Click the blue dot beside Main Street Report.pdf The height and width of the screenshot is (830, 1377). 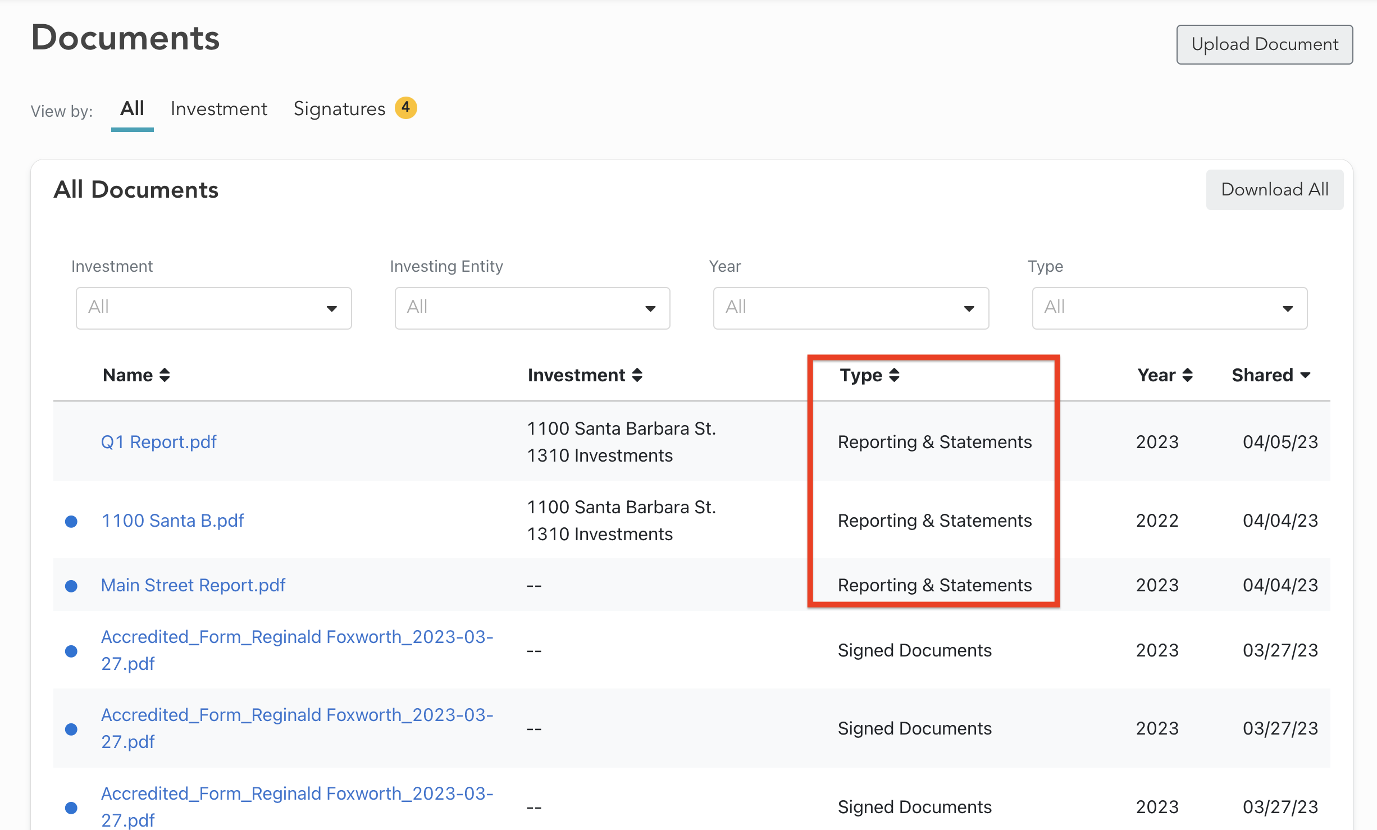click(x=71, y=585)
